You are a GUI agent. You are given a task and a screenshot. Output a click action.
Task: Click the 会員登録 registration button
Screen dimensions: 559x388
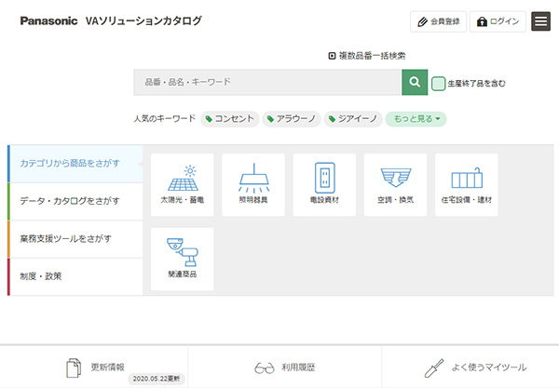(x=438, y=20)
